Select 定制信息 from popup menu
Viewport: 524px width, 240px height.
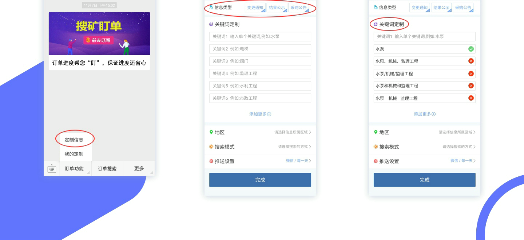(x=74, y=140)
